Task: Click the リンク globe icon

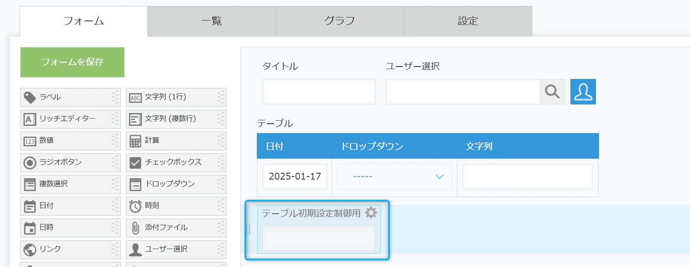Action: click(x=29, y=250)
